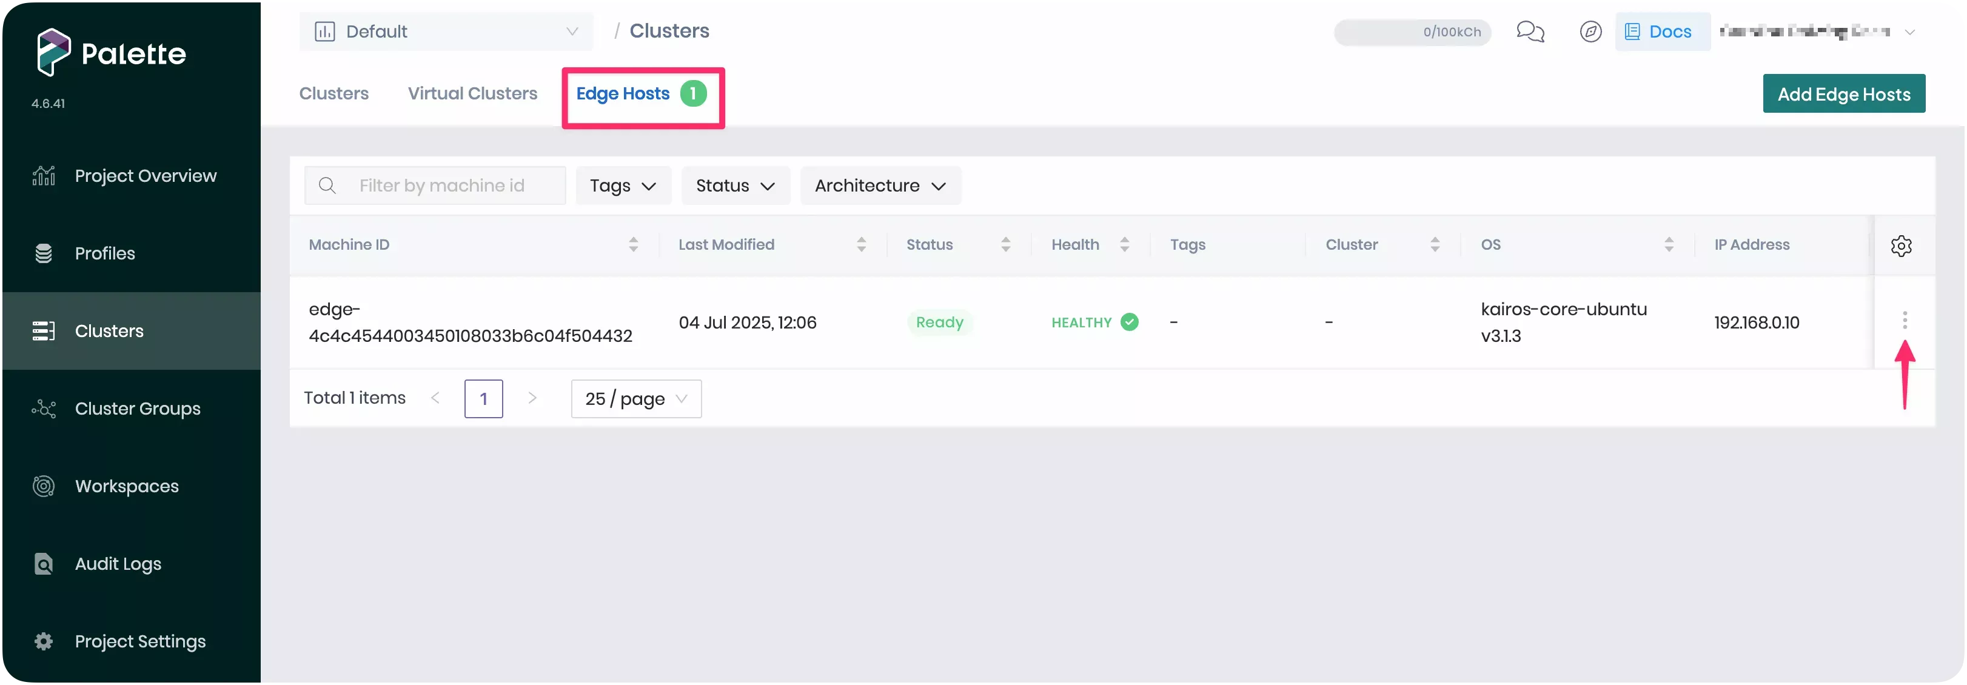
Task: Click the Add Edge Hosts button
Action: click(x=1843, y=93)
